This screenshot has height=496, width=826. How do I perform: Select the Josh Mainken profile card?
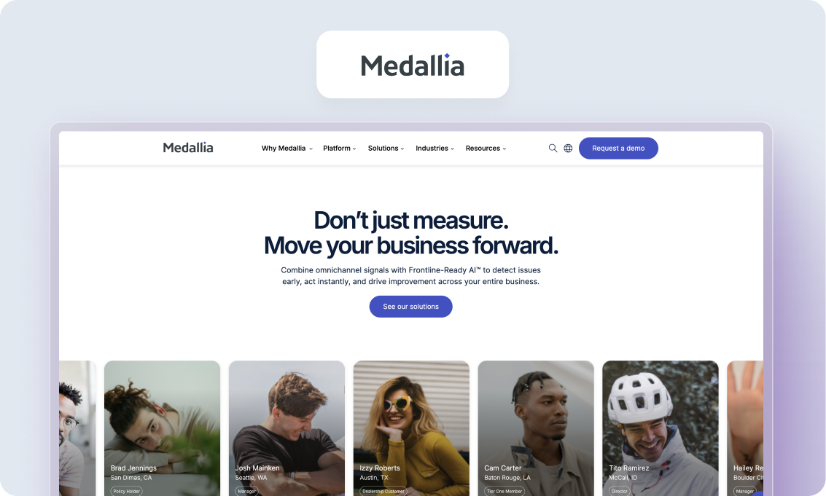coord(287,428)
